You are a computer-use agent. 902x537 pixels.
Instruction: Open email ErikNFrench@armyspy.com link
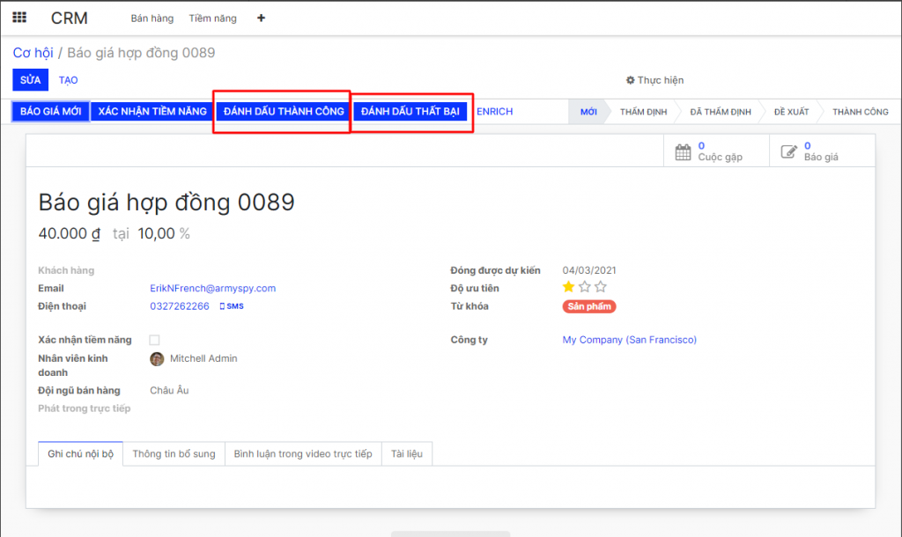point(213,288)
